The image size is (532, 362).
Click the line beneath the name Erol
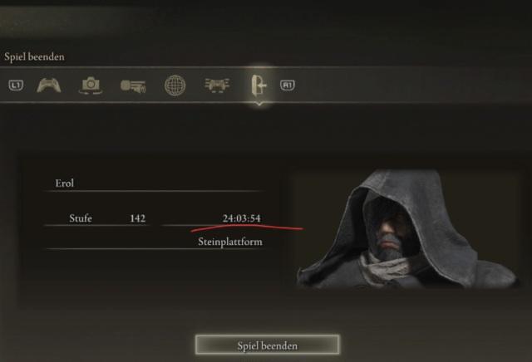(155, 191)
